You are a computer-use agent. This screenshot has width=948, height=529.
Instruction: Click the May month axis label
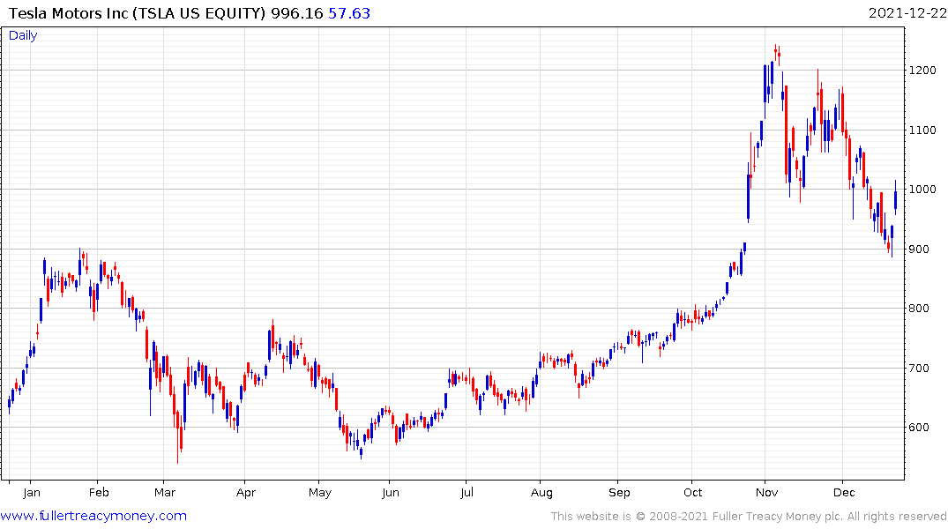click(320, 492)
